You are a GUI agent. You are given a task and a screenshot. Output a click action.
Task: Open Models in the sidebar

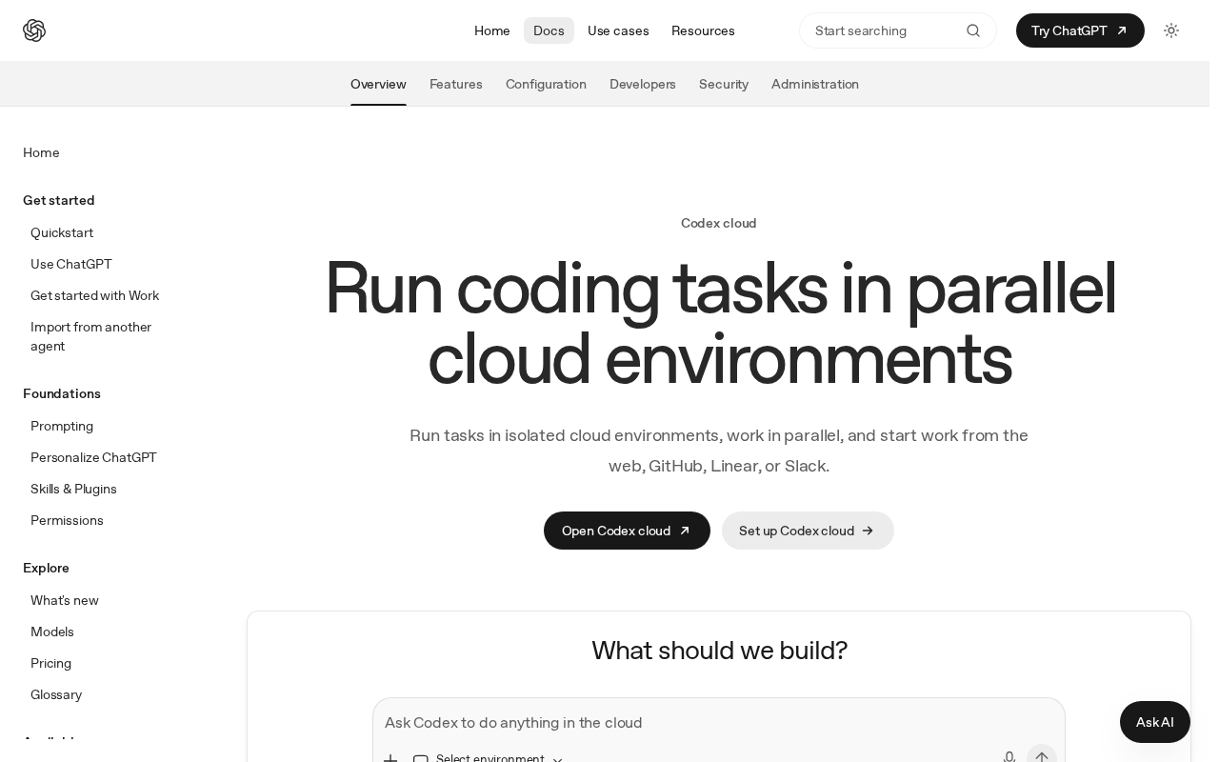(x=52, y=632)
